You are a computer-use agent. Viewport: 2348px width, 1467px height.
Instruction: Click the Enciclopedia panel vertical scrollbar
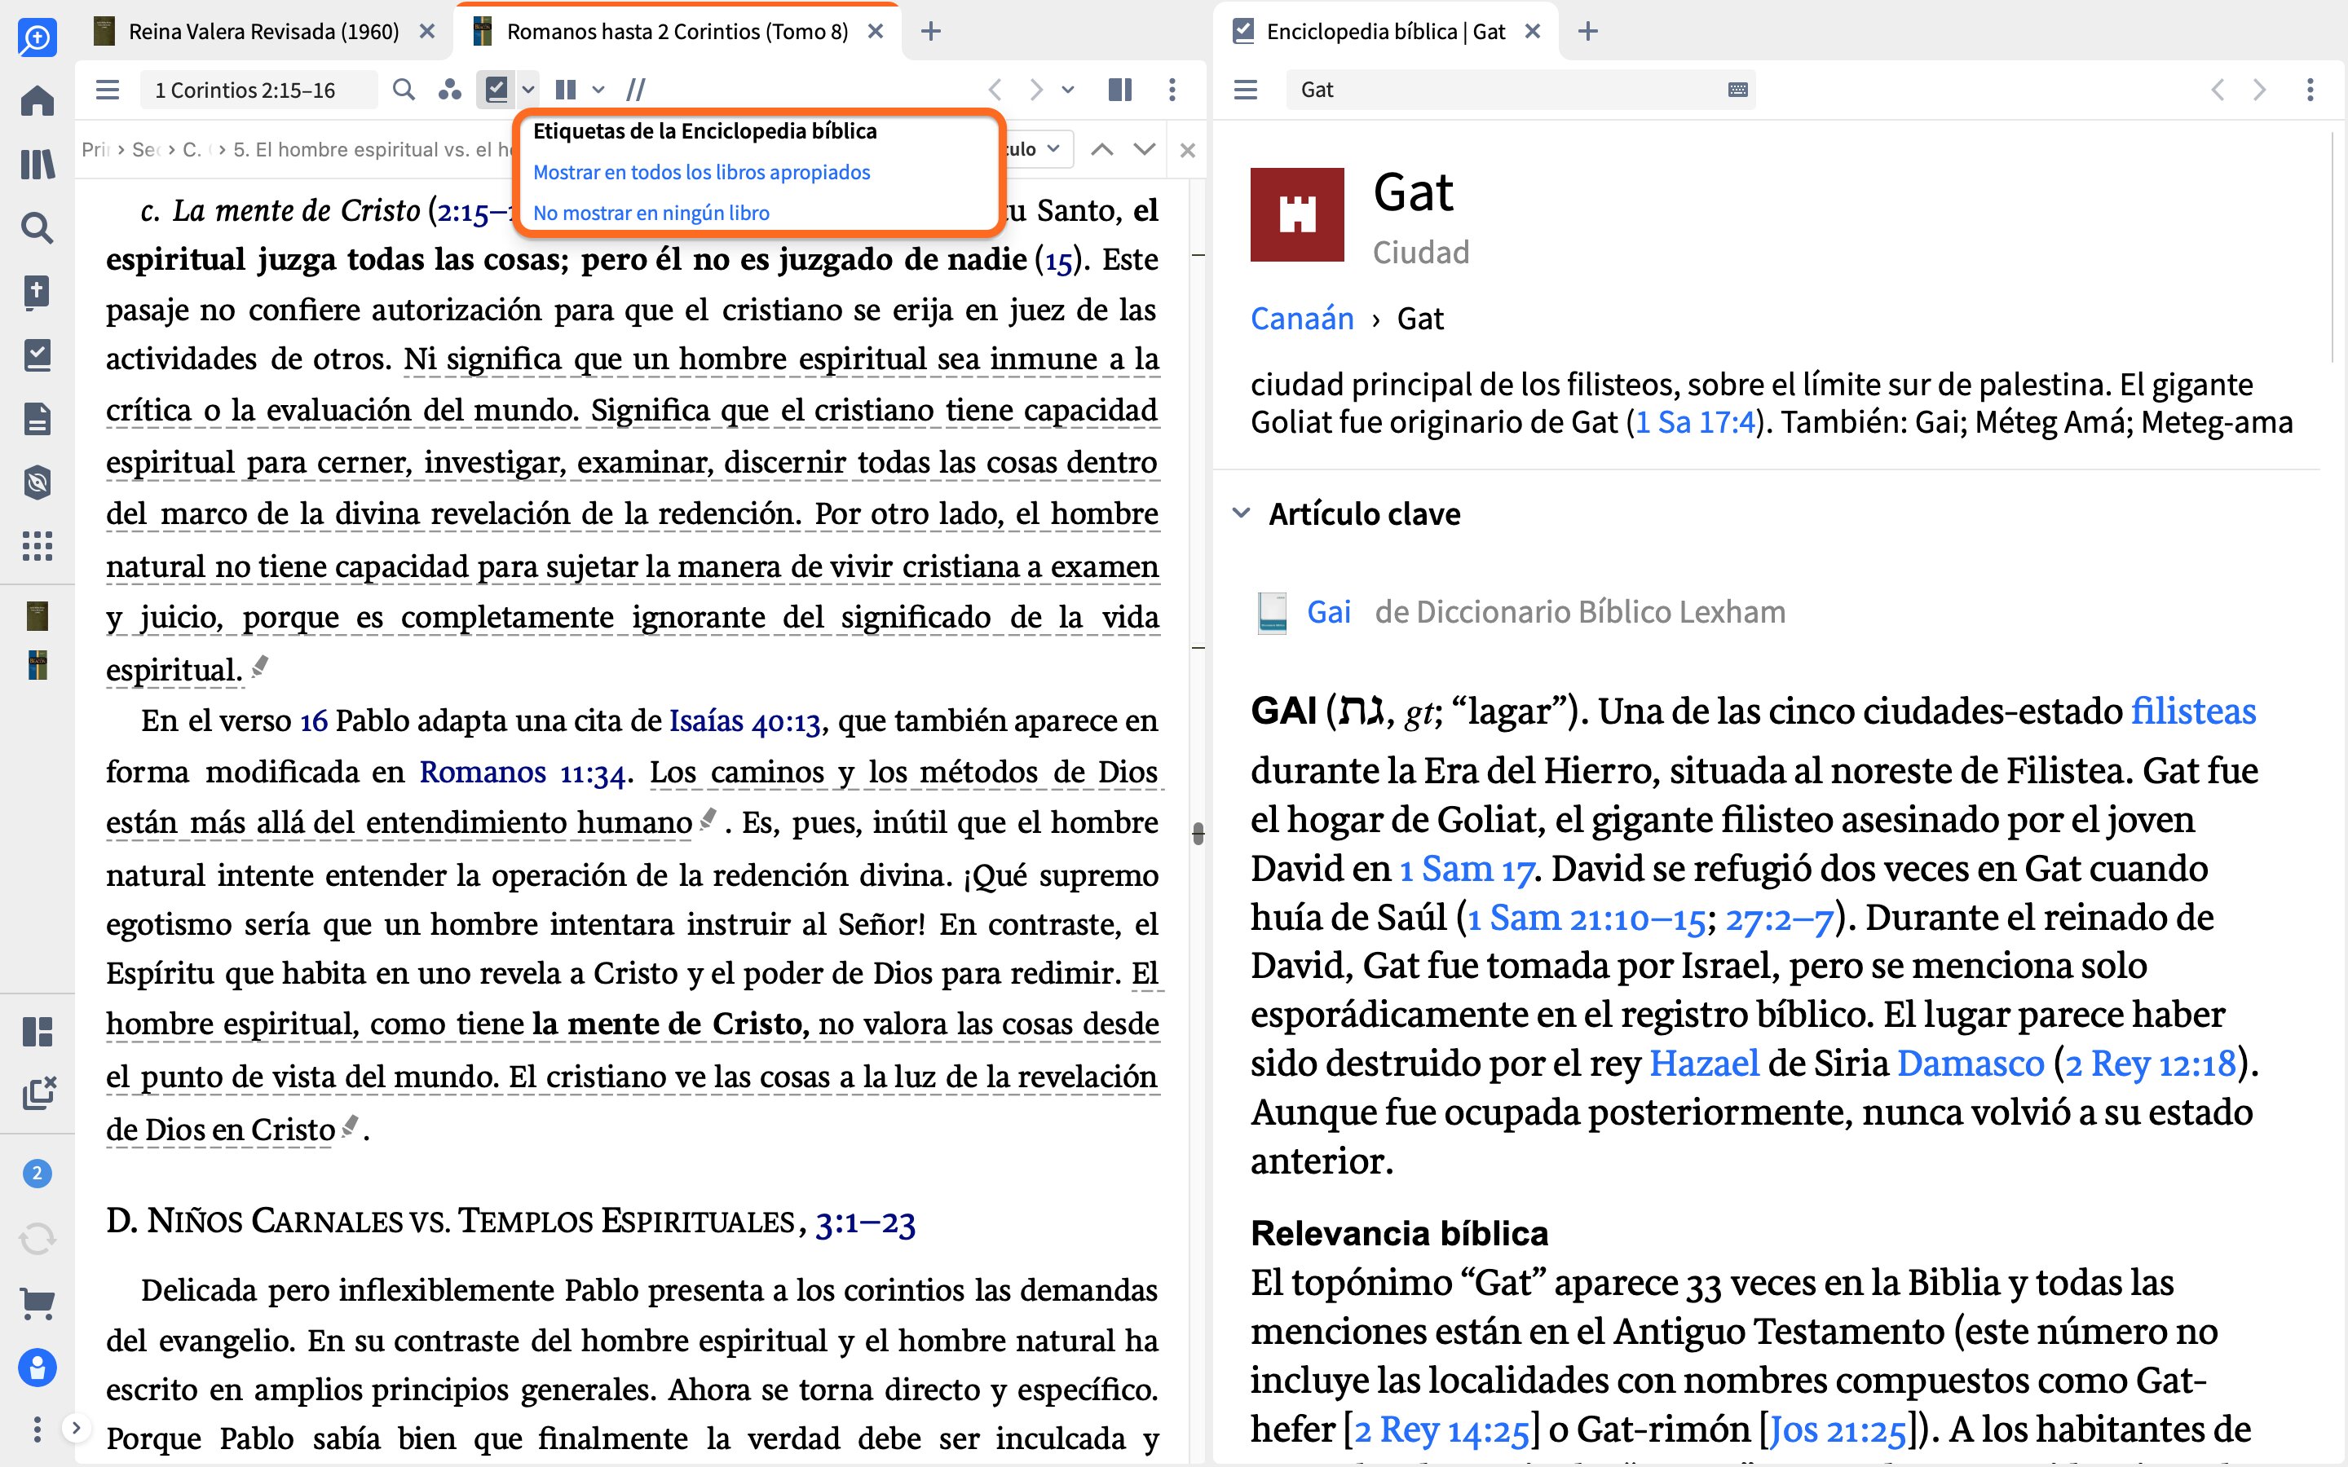(2332, 249)
